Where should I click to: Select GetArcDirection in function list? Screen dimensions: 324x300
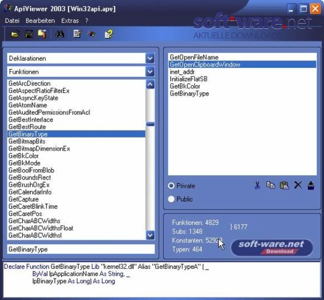tap(76, 83)
